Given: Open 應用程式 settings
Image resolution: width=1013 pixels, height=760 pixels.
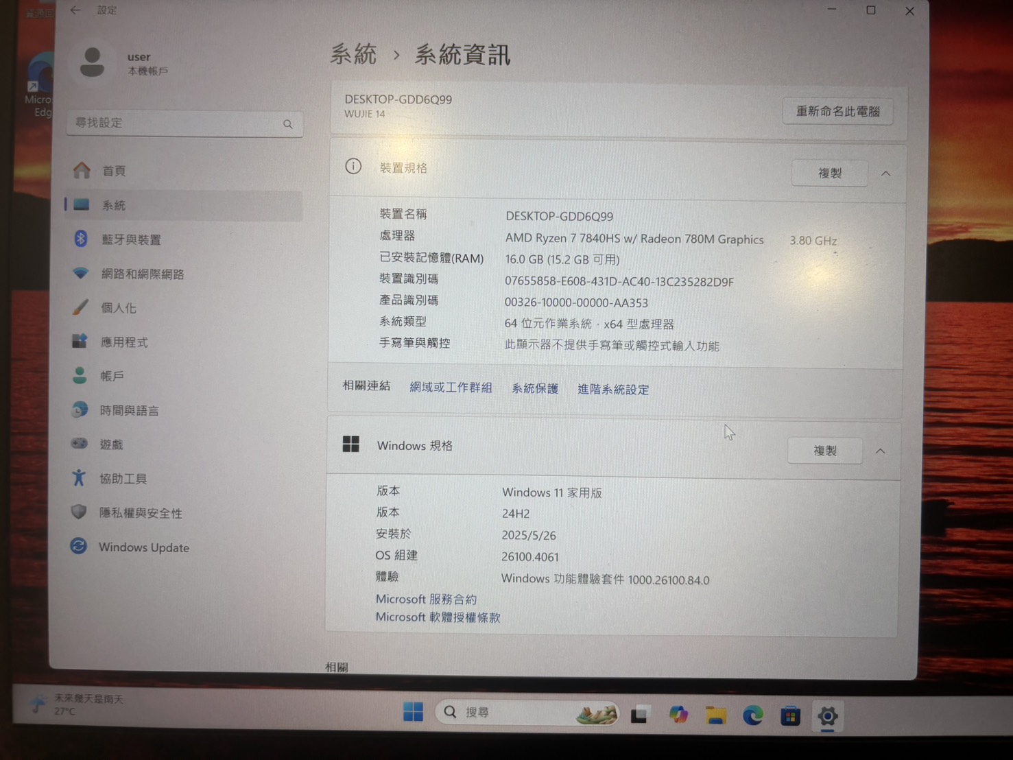Looking at the screenshot, I should click(x=183, y=342).
